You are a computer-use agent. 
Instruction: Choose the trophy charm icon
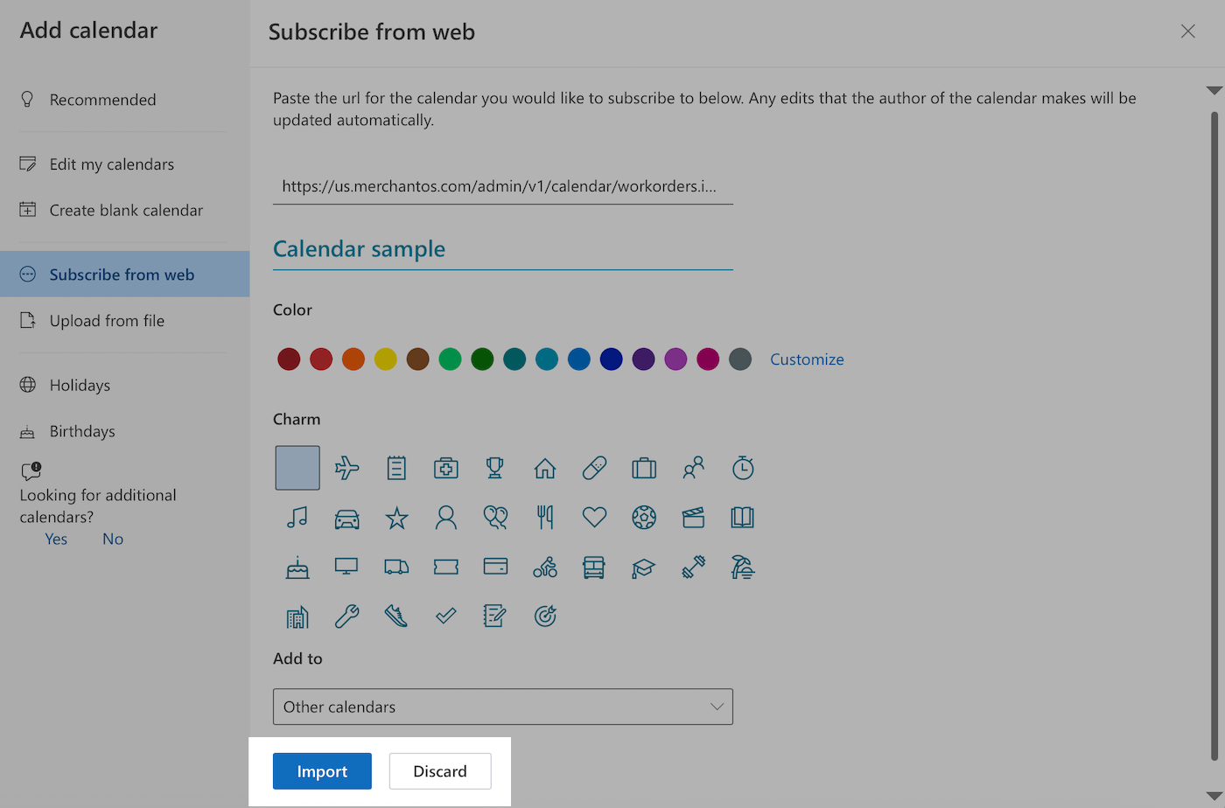pos(495,468)
